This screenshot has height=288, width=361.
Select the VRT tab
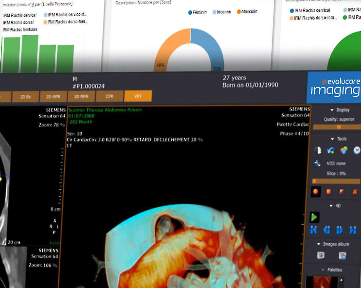(138, 96)
